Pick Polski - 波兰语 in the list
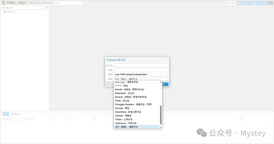This screenshot has width=274, height=144. click(137, 101)
